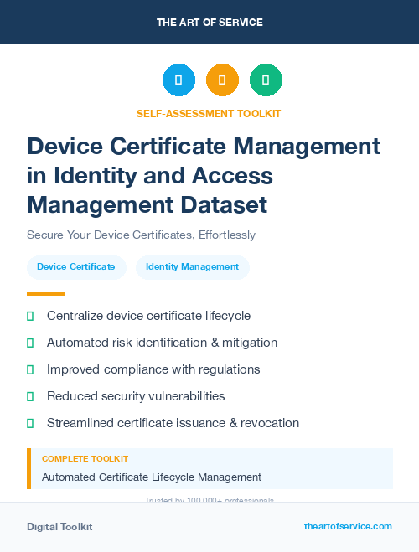This screenshot has width=419, height=552.
Task: Click the bullet icon beside Automated risk identification
Action: click(x=30, y=343)
